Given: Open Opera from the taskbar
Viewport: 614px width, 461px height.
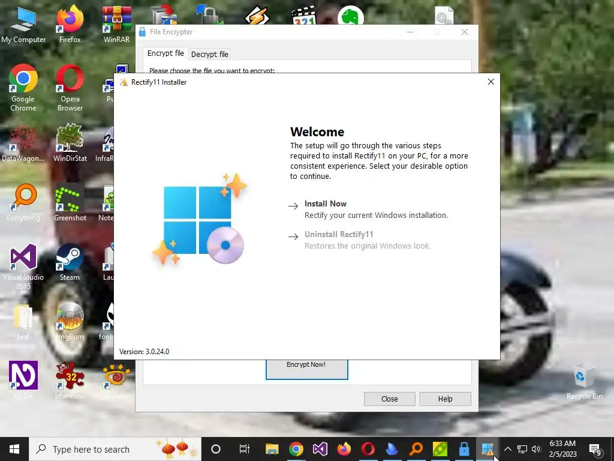Looking at the screenshot, I should click(368, 449).
